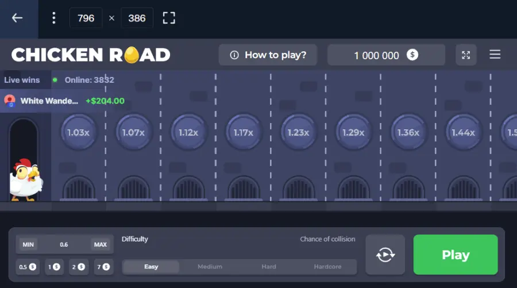
Task: Click the auto-play cycle arrows icon
Action: [x=385, y=255]
